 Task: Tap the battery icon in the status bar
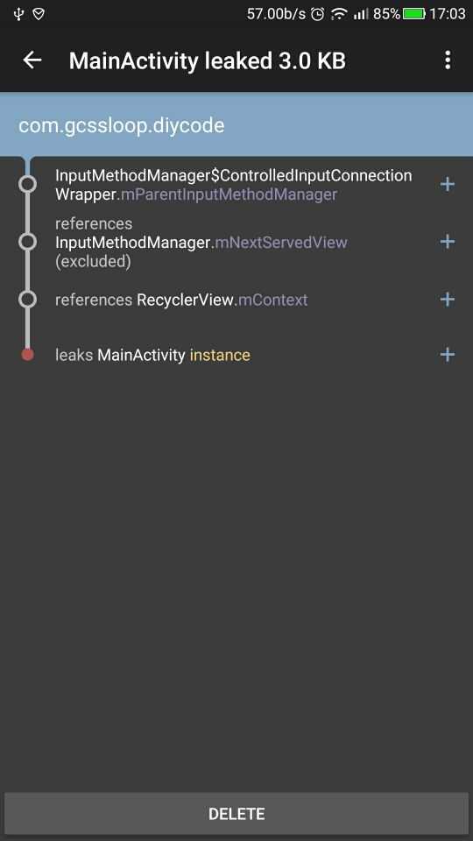tap(414, 14)
